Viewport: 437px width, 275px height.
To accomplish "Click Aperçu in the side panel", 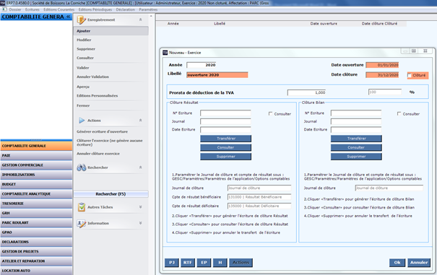I will coord(83,87).
